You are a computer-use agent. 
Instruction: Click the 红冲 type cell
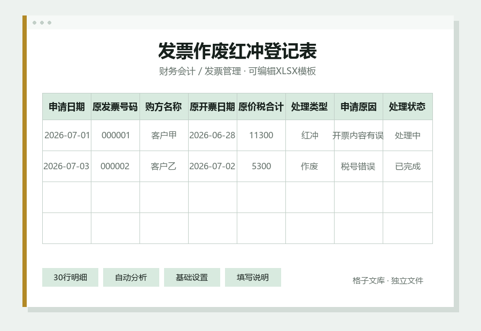click(x=310, y=135)
